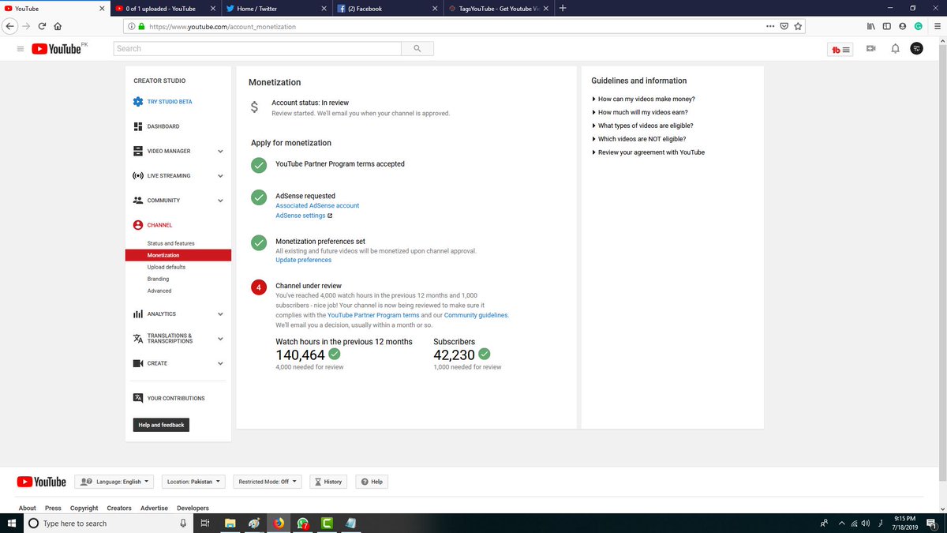
Task: Open Windows Start menu
Action: (11, 523)
